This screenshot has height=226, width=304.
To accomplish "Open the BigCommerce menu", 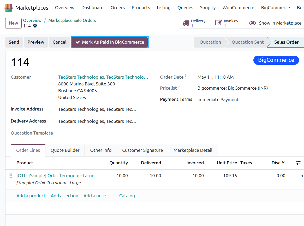I will [276, 8].
